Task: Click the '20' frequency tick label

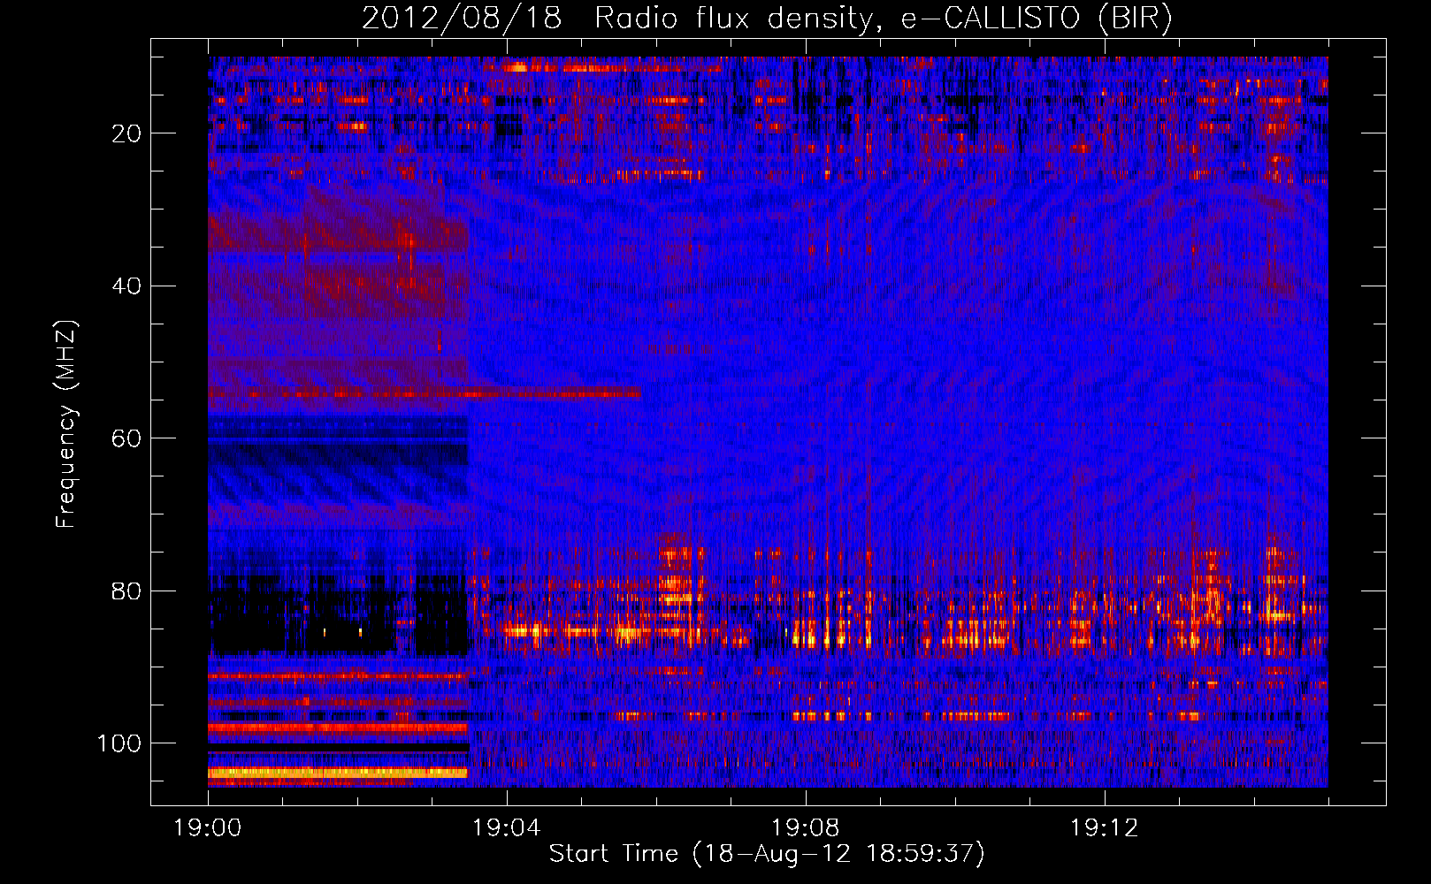Action: [x=127, y=133]
